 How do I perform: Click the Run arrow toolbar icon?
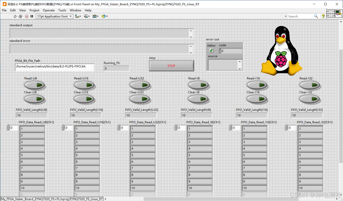click(15, 16)
